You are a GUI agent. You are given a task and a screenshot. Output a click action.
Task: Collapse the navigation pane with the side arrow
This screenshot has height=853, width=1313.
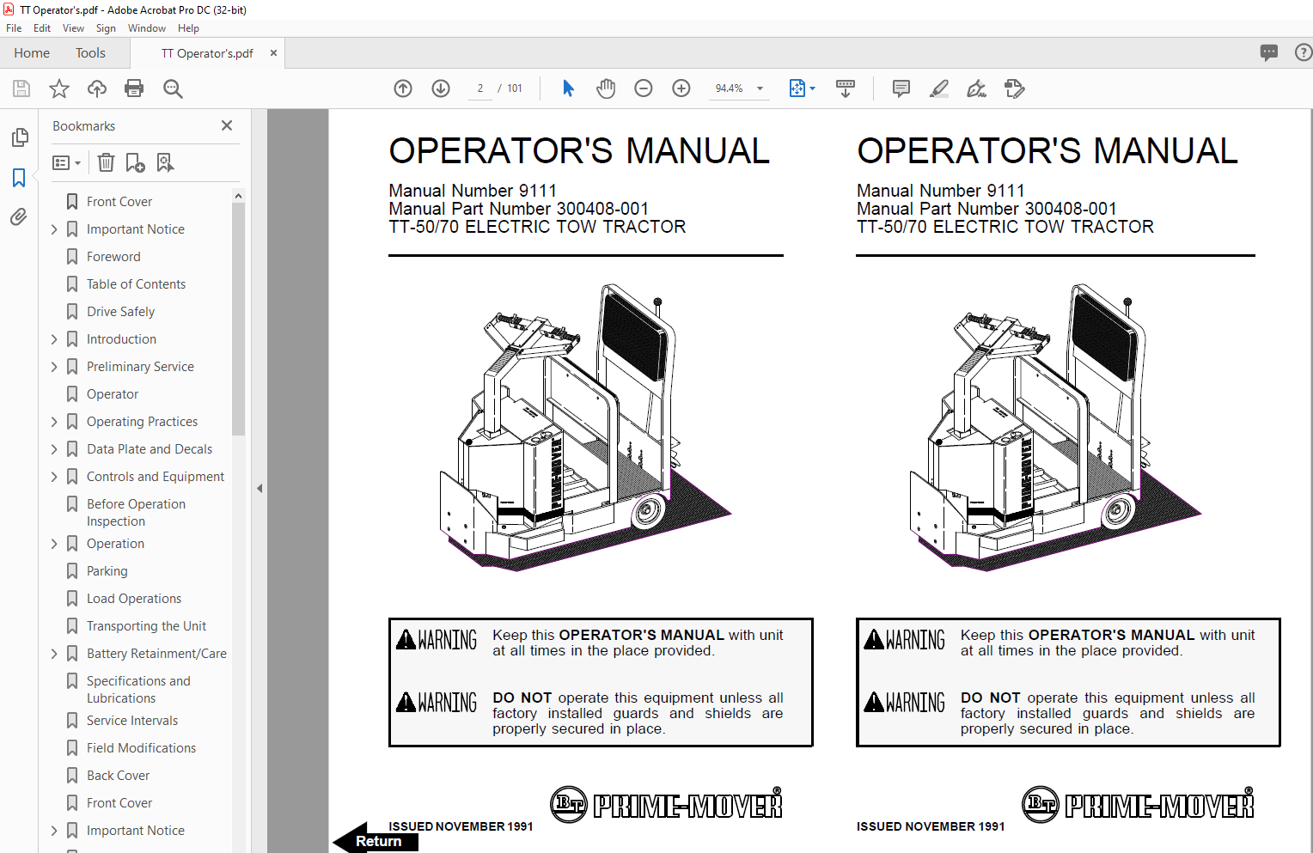pos(260,488)
